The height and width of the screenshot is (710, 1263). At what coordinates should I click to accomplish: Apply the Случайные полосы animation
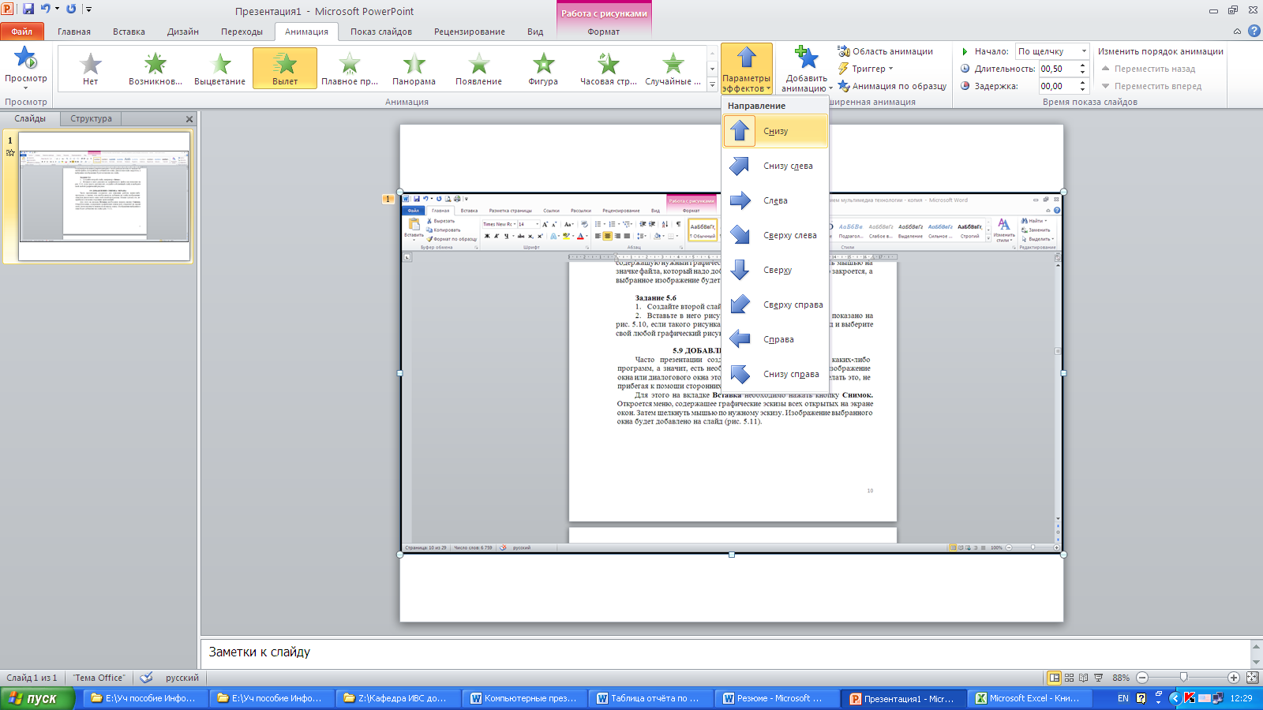point(673,68)
